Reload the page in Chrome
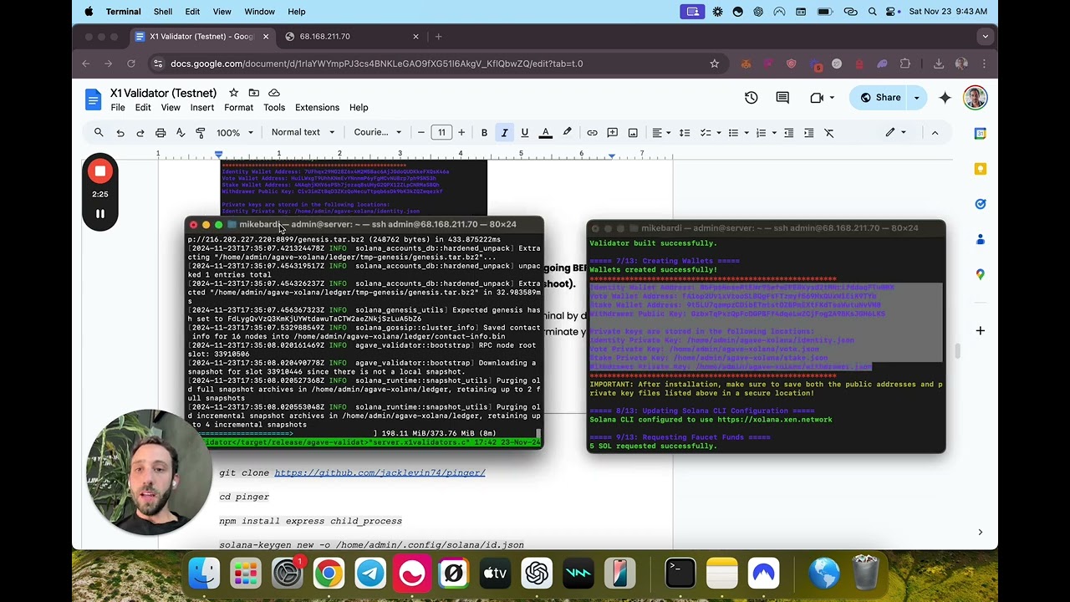Screen dimensions: 1070x602 coord(131,64)
